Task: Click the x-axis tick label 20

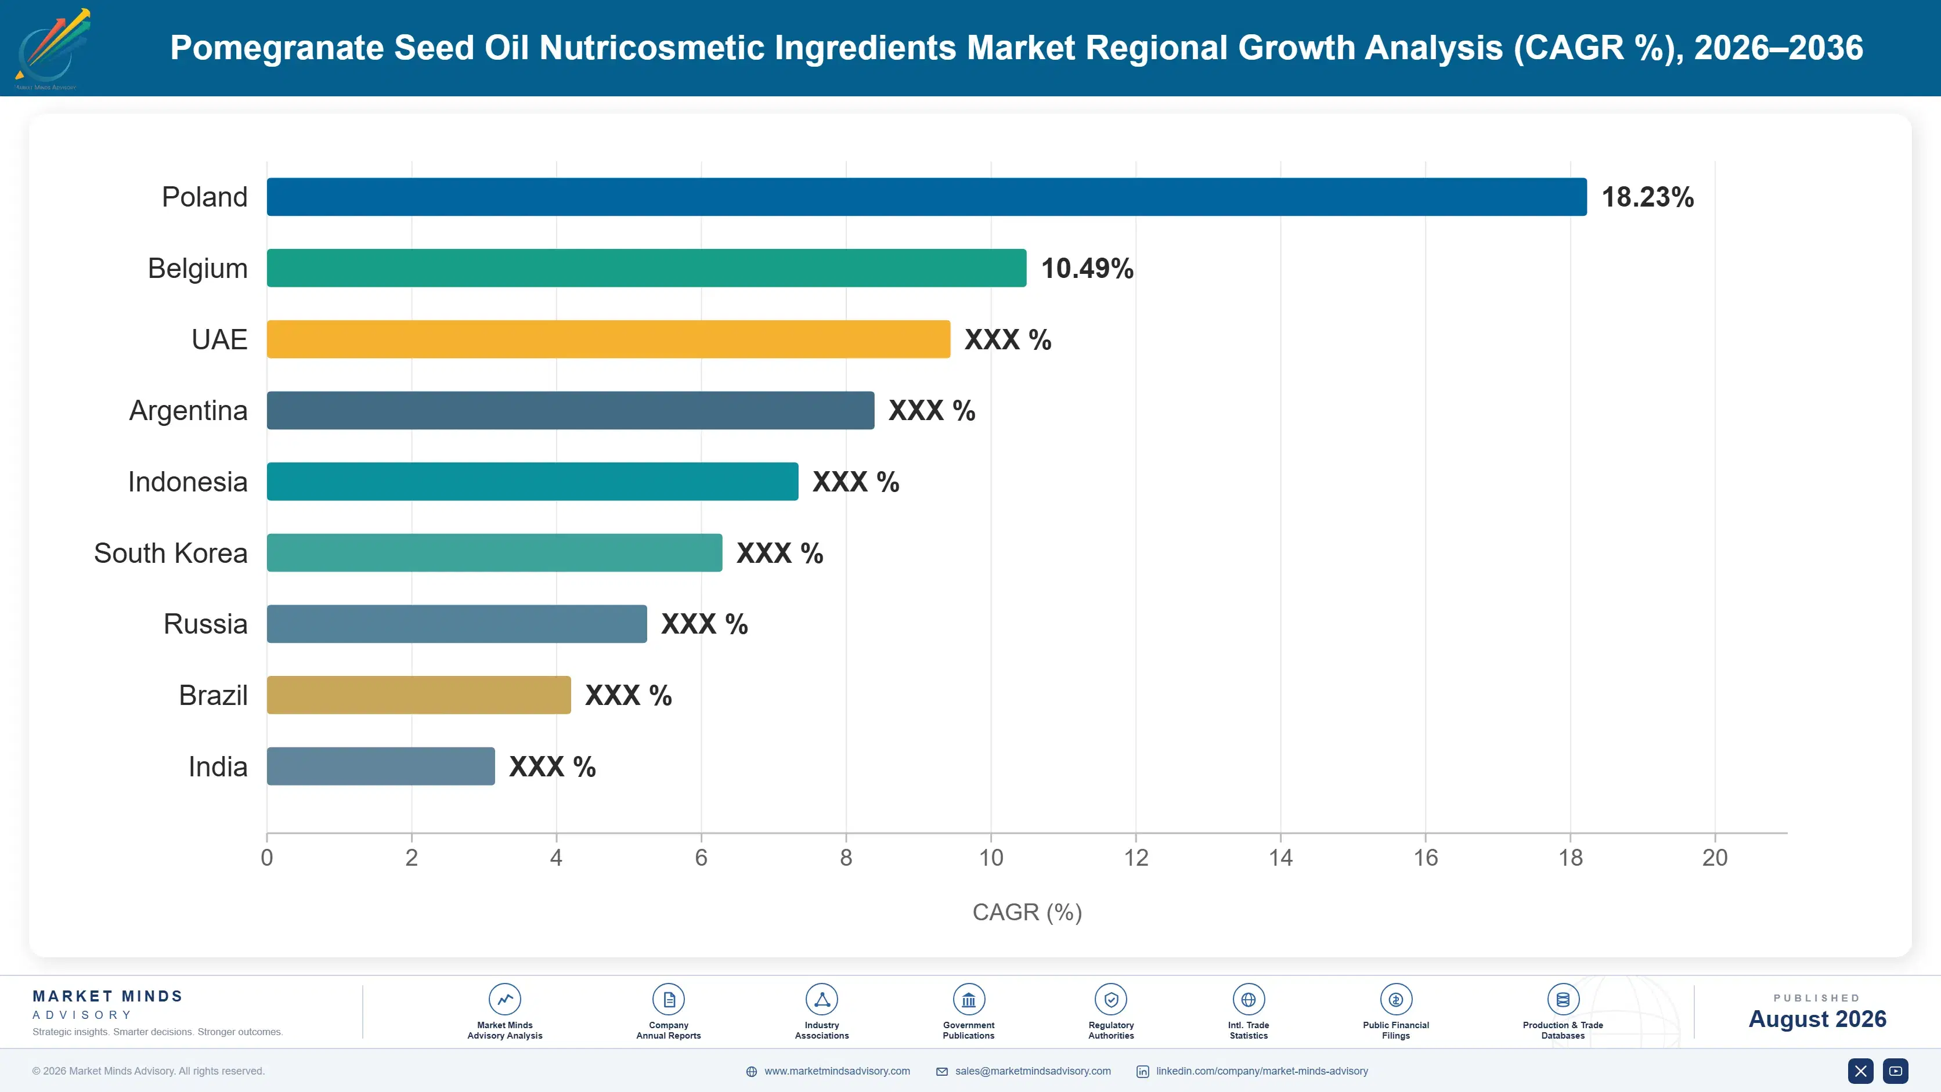Action: click(1715, 857)
